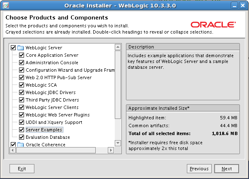The width and height of the screenshot is (249, 179).
Task: Select the Core Application Server row
Action: [x=52, y=55]
